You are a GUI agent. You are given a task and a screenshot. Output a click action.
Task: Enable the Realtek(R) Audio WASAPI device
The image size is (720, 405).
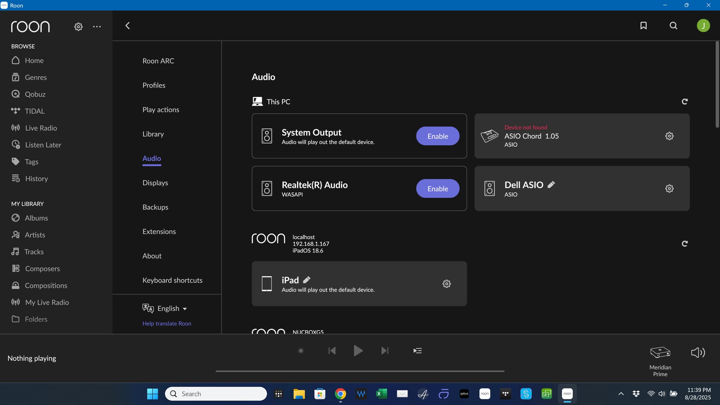click(x=438, y=189)
